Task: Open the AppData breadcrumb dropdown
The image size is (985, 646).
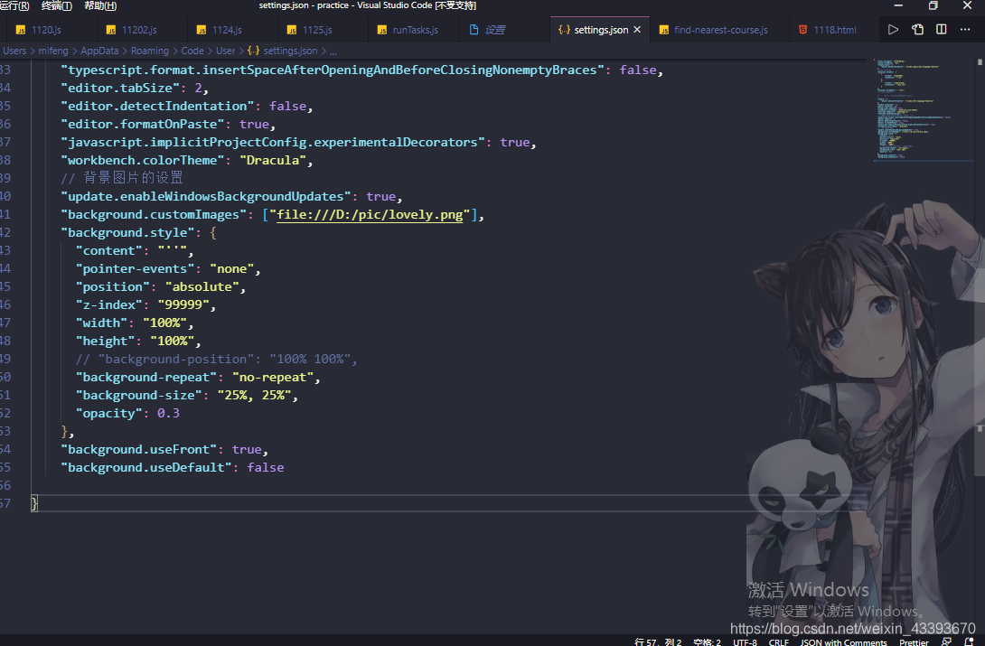Action: click(99, 51)
